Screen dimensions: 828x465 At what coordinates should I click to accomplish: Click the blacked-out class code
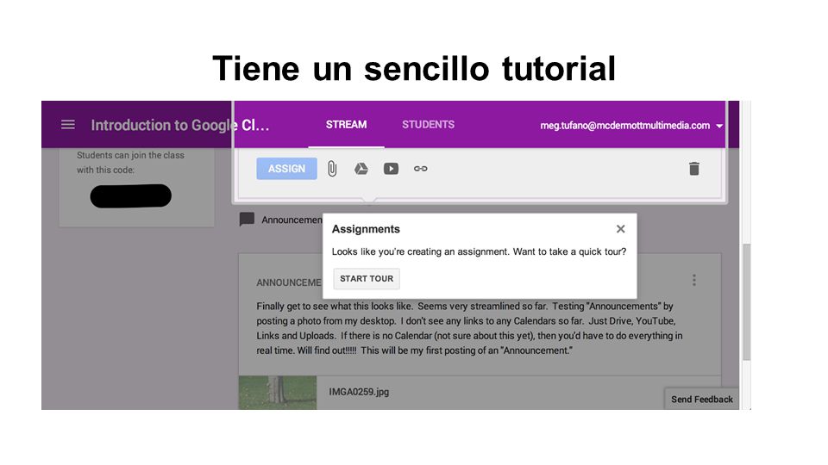pos(130,195)
